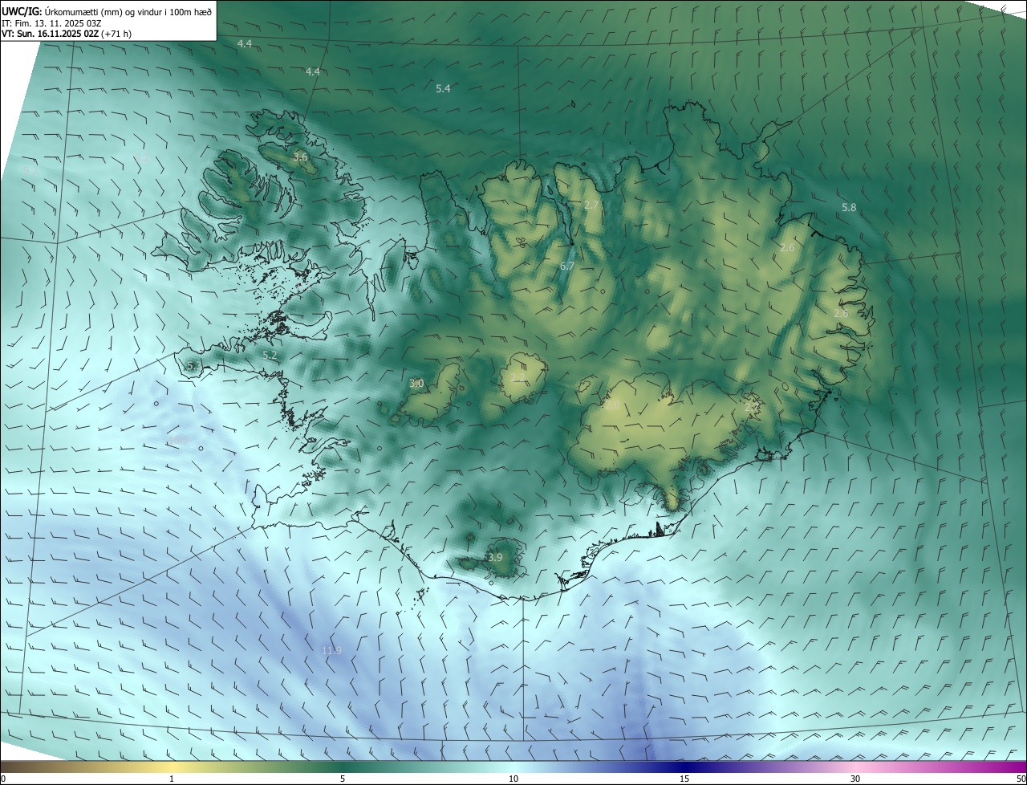1027x785 pixels.
Task: Click the 1 tick on the color scale
Action: coord(172,779)
